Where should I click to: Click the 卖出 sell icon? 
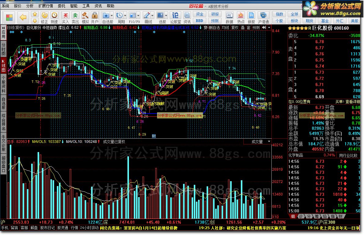(75, 15)
